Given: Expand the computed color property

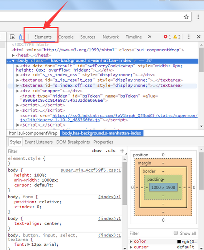Looking at the screenshot, I should coord(131,241).
